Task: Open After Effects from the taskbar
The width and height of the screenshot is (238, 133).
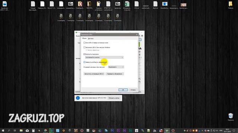Action: point(124,130)
